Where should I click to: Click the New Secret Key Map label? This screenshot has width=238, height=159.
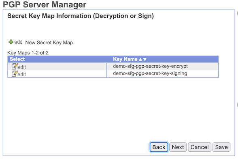click(49, 43)
